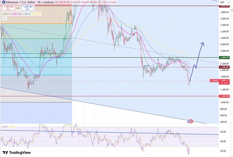Click the 20.00 level on the RSI axis
The width and height of the screenshot is (233, 157).
pyautogui.click(x=223, y=151)
